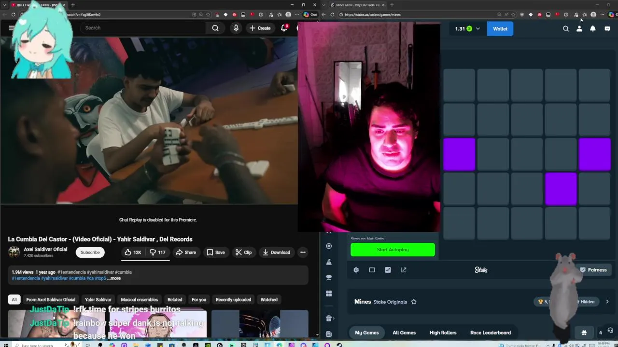Screen dimensions: 618x347
Task: Open Stake search magnifier icon
Action: click(x=566, y=29)
